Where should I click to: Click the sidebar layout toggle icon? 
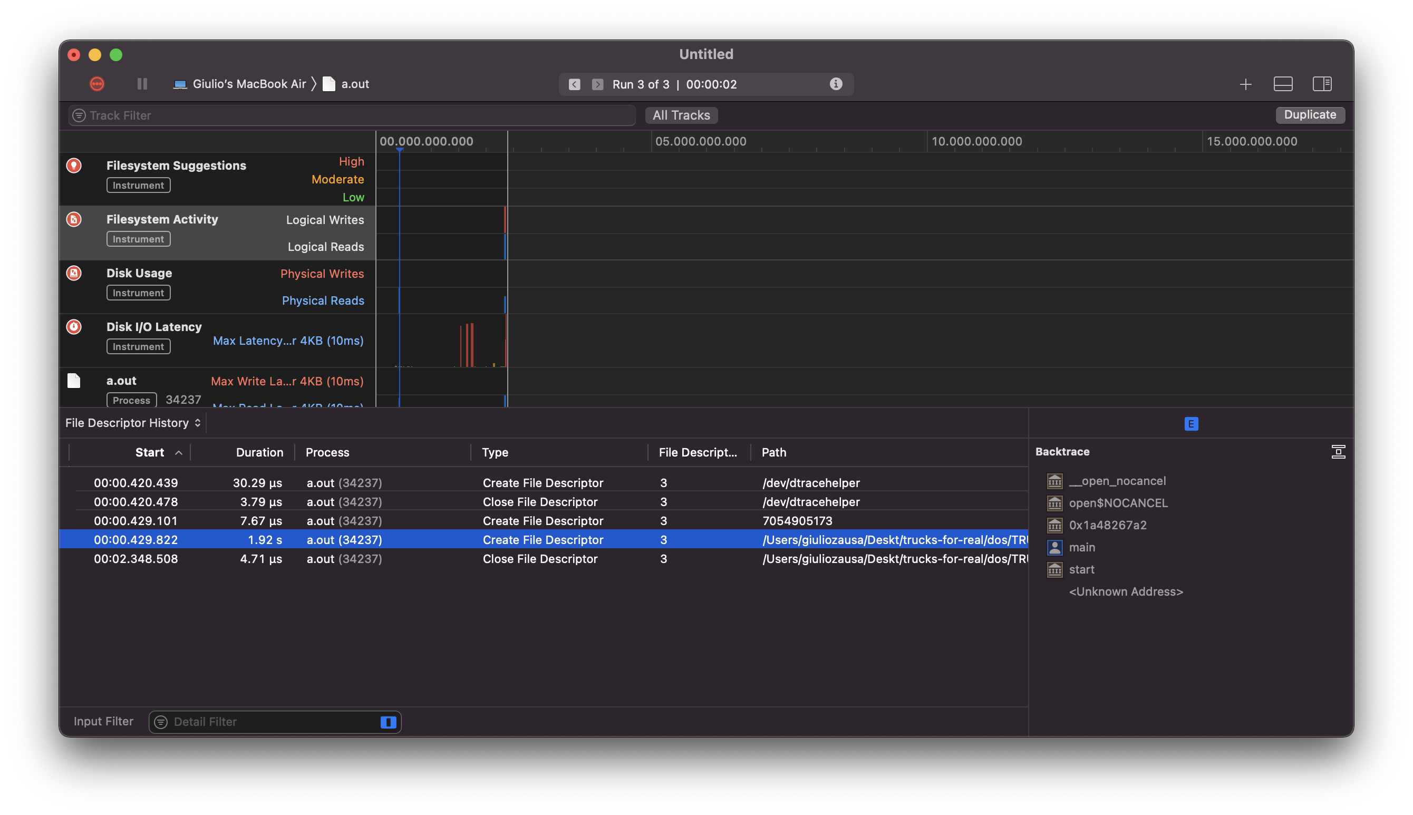coord(1322,84)
